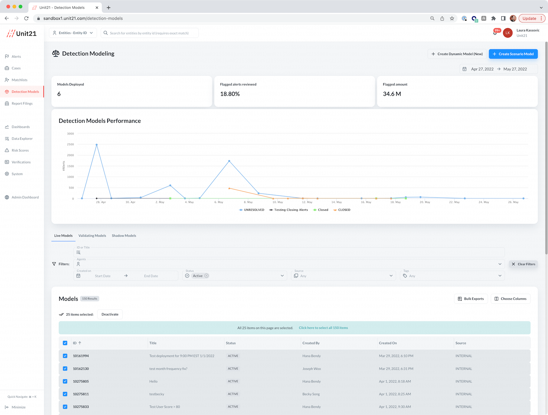
Task: Uncheck the checkbox for model 10275811
Action: click(65, 394)
